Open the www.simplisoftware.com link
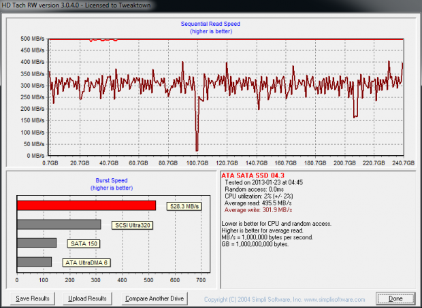422x308 pixels. coord(334,299)
